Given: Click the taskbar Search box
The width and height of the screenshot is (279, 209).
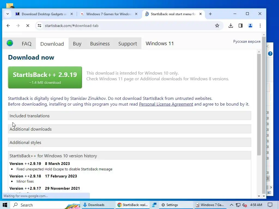Looking at the screenshot, I should [x=45, y=205].
